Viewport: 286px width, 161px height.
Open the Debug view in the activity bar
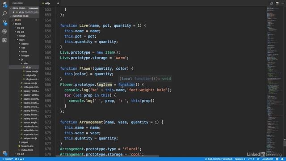tap(4, 31)
